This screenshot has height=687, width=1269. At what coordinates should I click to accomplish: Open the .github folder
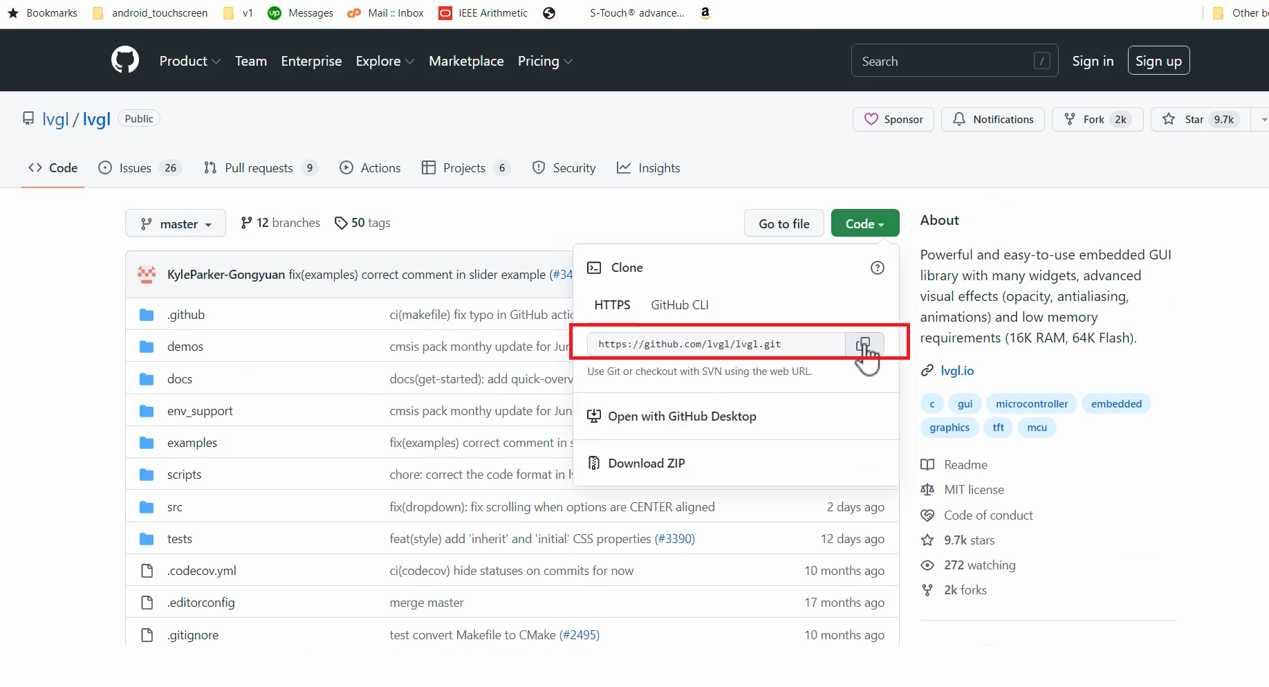click(186, 315)
